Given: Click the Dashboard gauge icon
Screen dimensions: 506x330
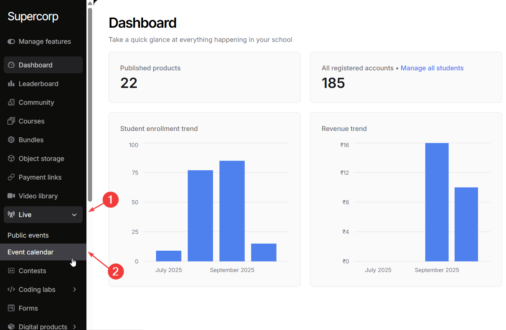Looking at the screenshot, I should 11,65.
